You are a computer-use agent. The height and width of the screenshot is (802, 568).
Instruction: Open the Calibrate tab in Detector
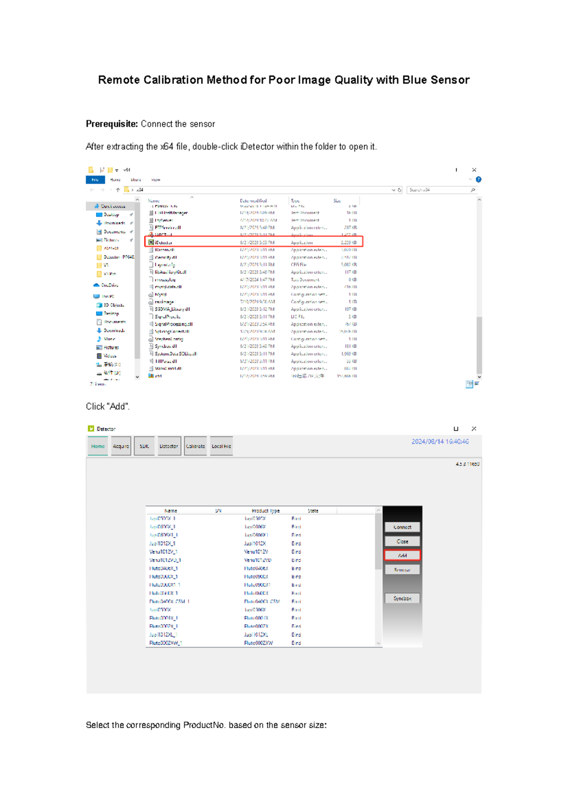(195, 446)
